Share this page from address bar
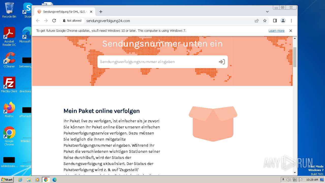Image resolution: width=325 pixels, height=183 pixels. tap(257, 21)
